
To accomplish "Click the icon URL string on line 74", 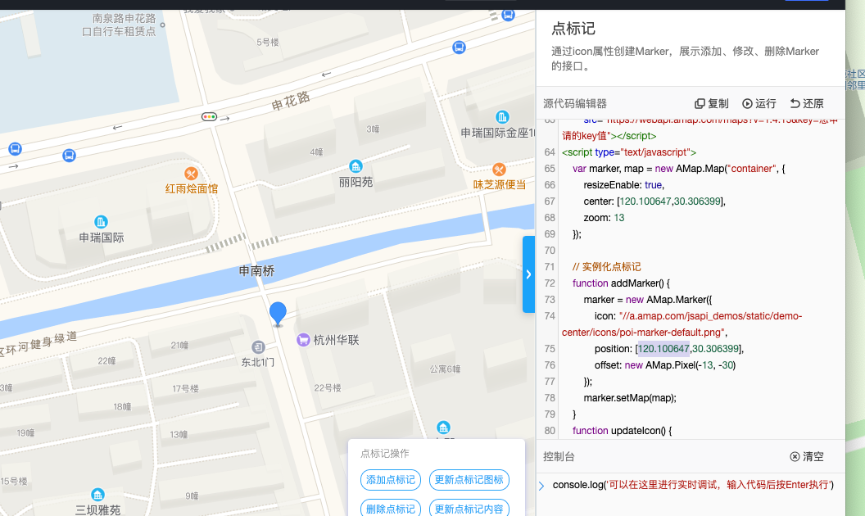I will [x=682, y=324].
